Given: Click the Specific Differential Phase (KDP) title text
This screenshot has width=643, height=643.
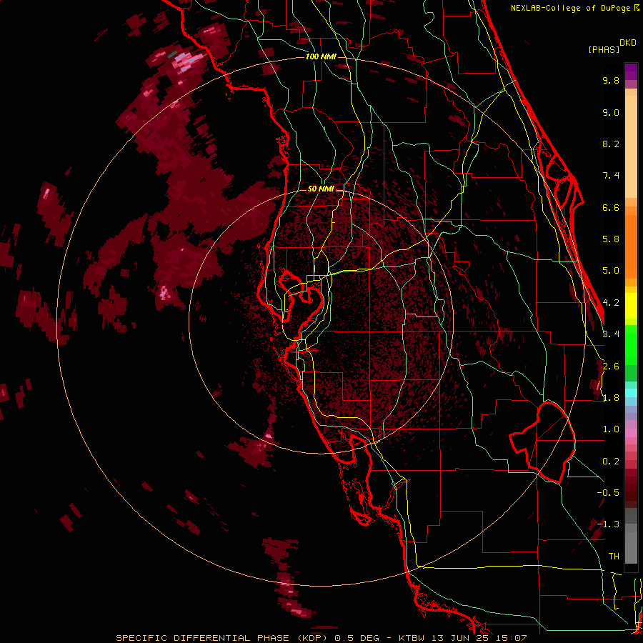Looking at the screenshot, I should [224, 638].
